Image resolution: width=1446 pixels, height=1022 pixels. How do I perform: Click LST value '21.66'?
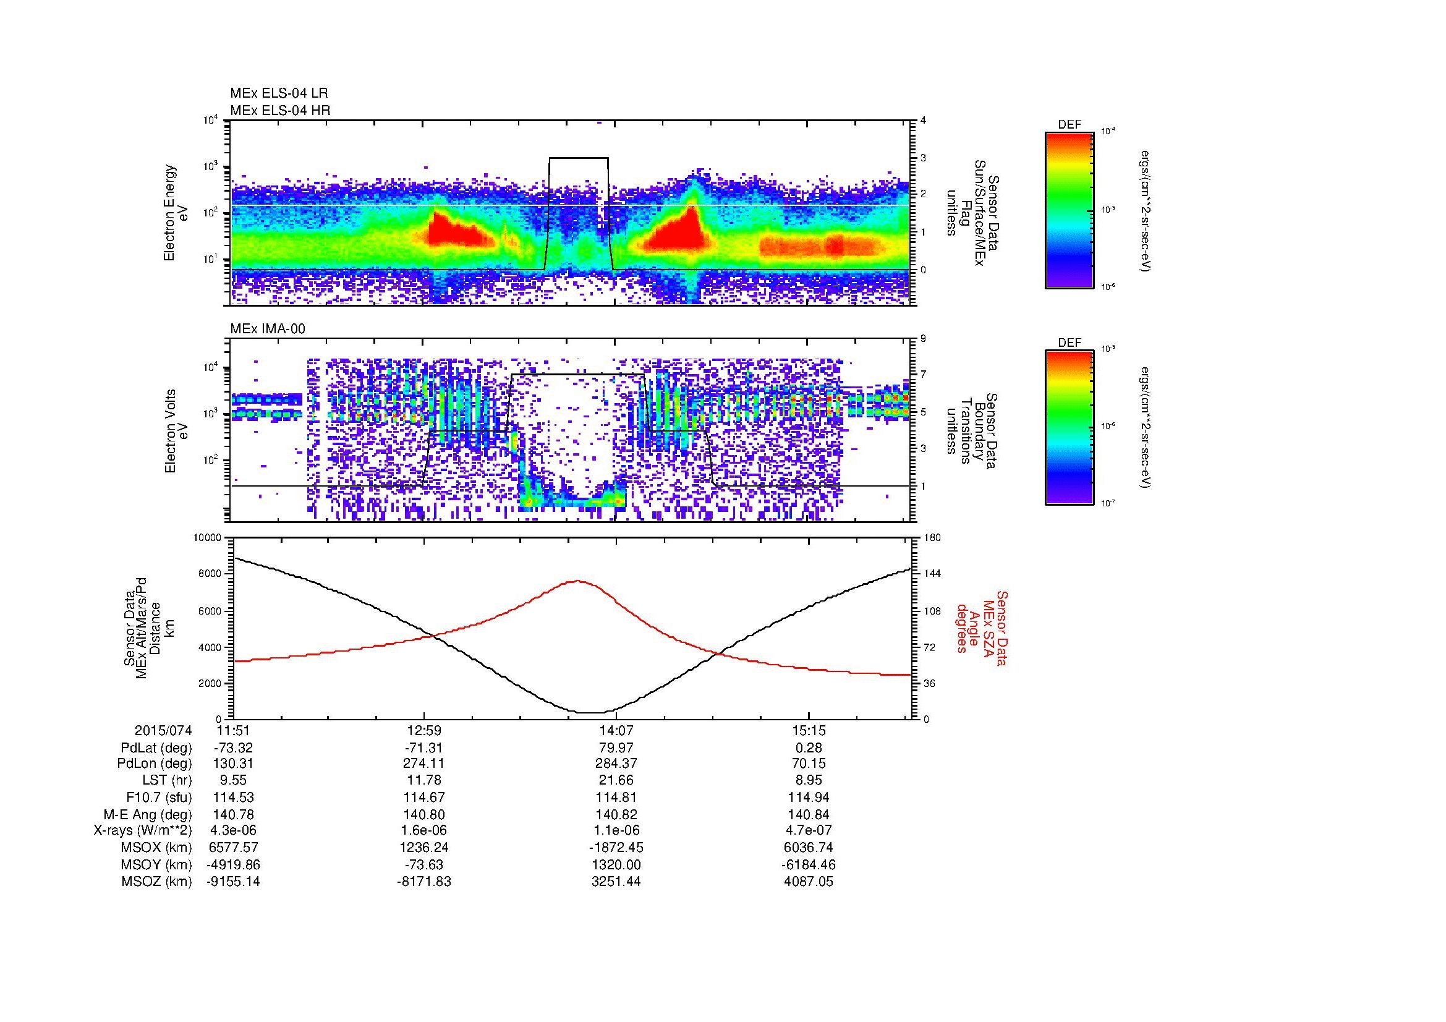[616, 781]
